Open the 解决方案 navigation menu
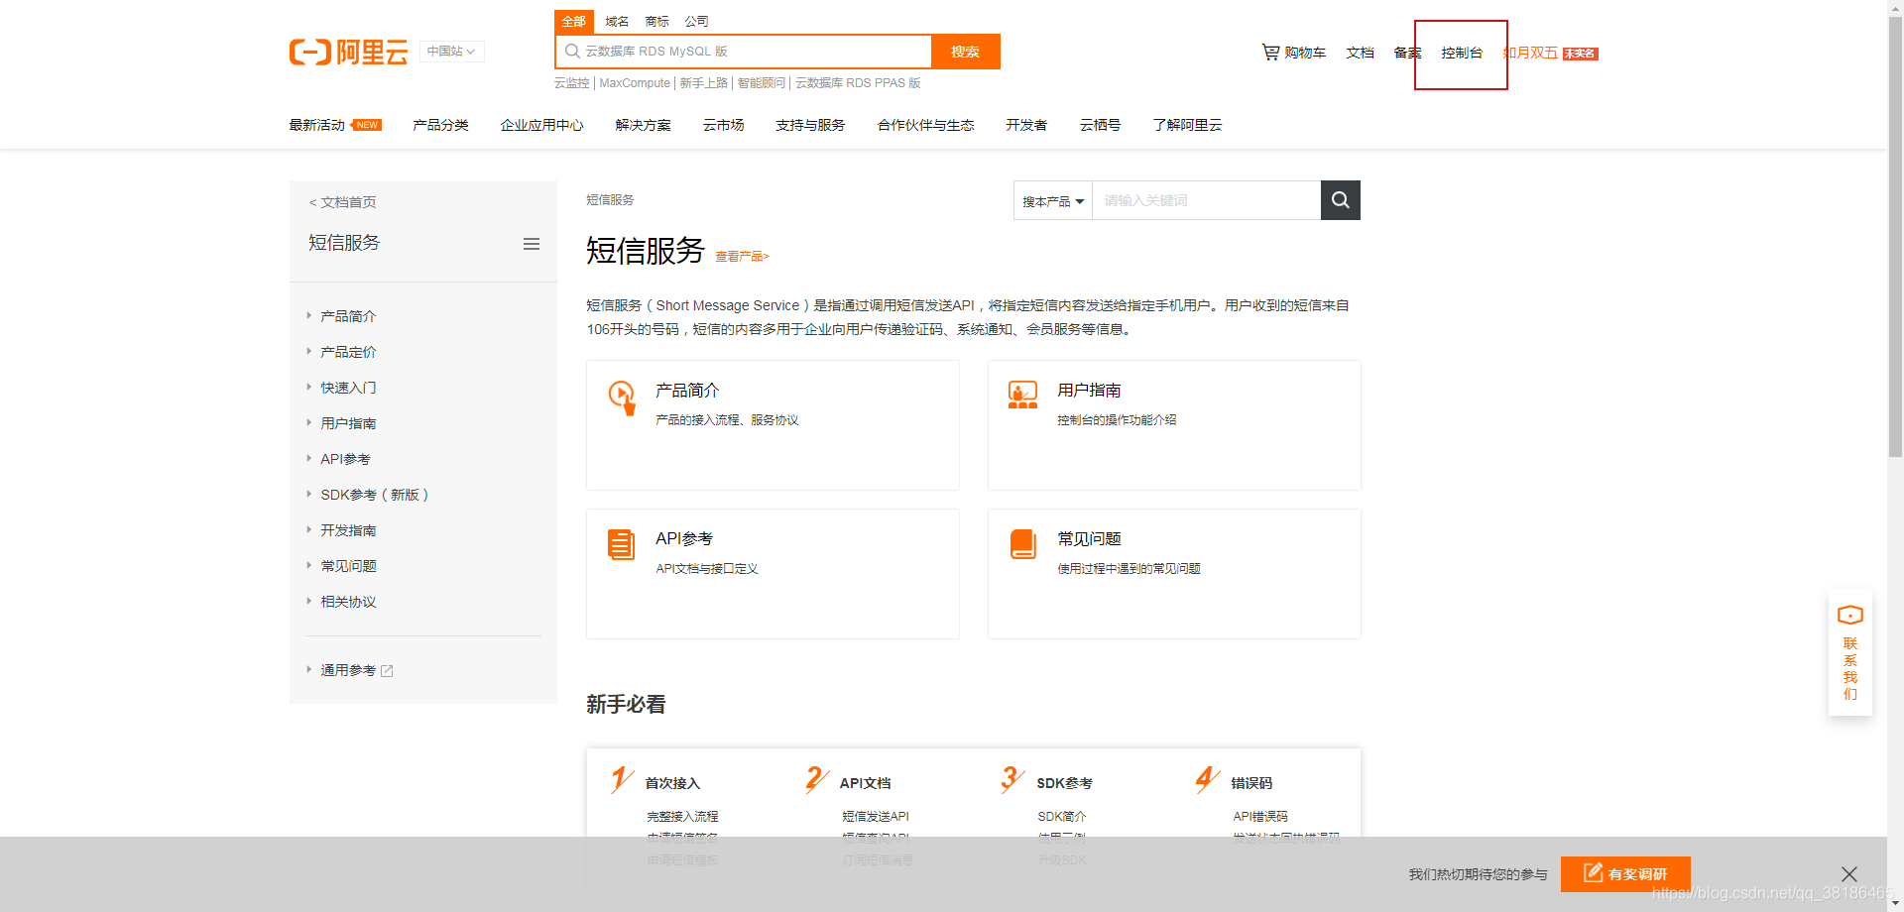The width and height of the screenshot is (1904, 912). 643,124
